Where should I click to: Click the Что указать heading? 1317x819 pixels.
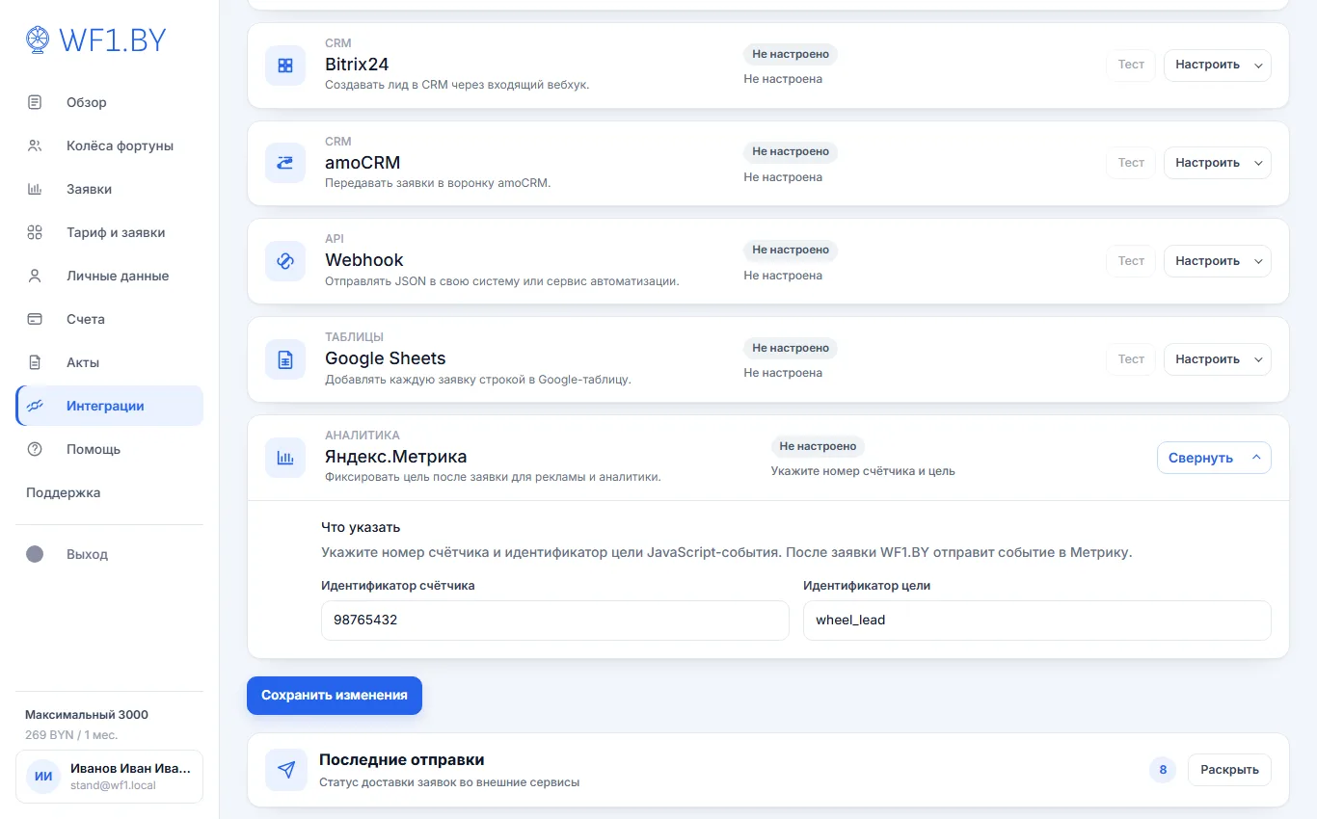[361, 528]
